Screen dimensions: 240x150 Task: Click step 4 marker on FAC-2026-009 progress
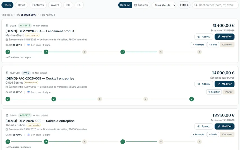[146, 99]
